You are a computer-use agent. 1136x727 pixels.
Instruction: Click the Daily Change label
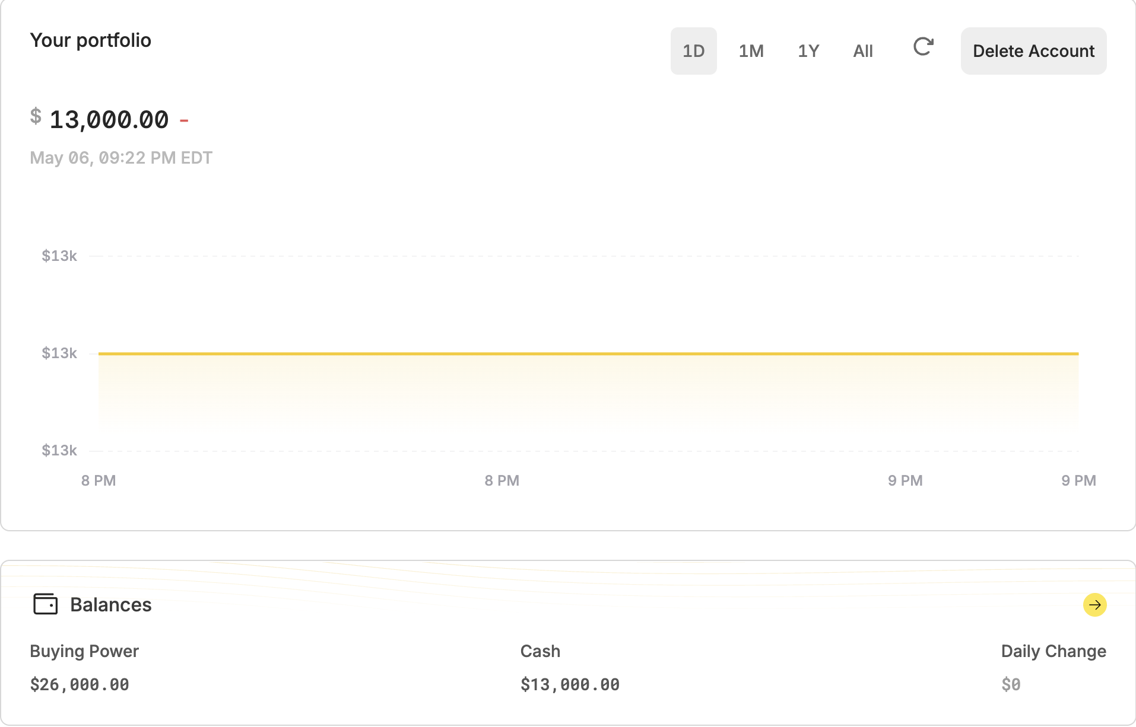point(1054,651)
